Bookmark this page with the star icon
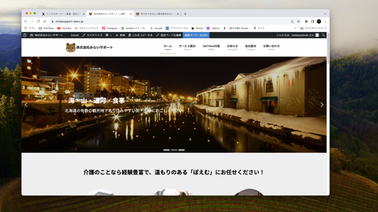 point(298,21)
